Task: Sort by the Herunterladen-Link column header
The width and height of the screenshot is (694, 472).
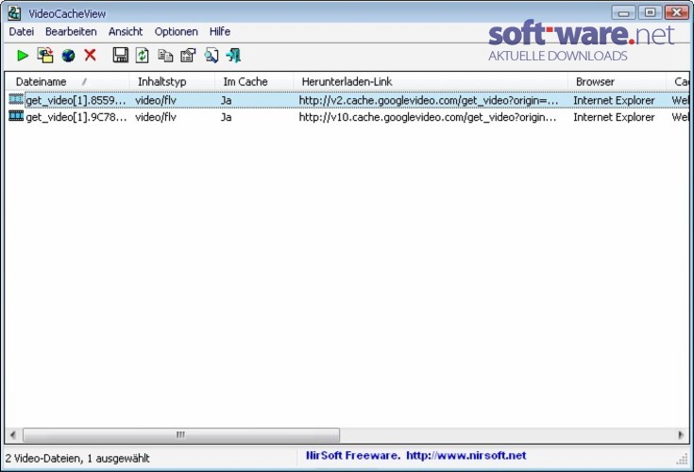Action: (x=431, y=82)
